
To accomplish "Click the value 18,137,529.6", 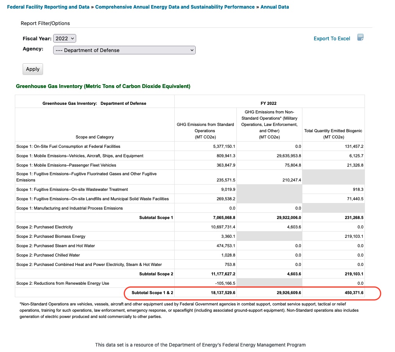I will click(x=223, y=293).
